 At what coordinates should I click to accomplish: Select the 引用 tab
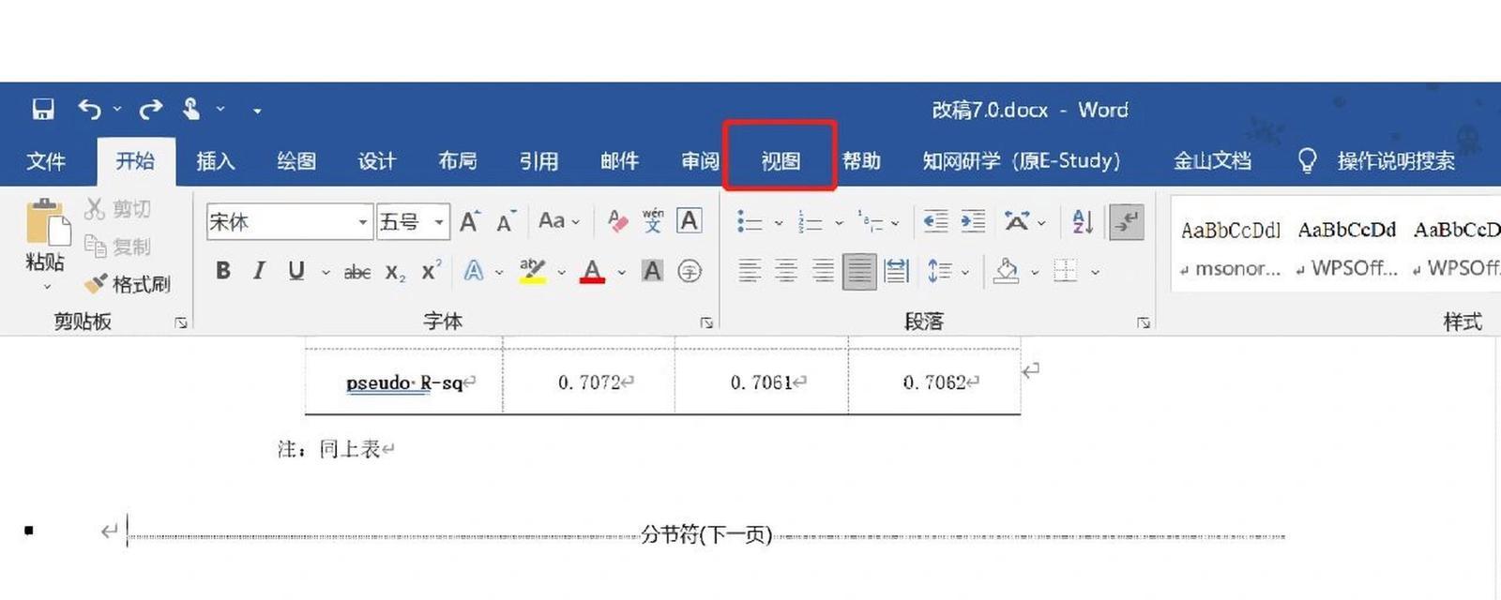tap(538, 161)
